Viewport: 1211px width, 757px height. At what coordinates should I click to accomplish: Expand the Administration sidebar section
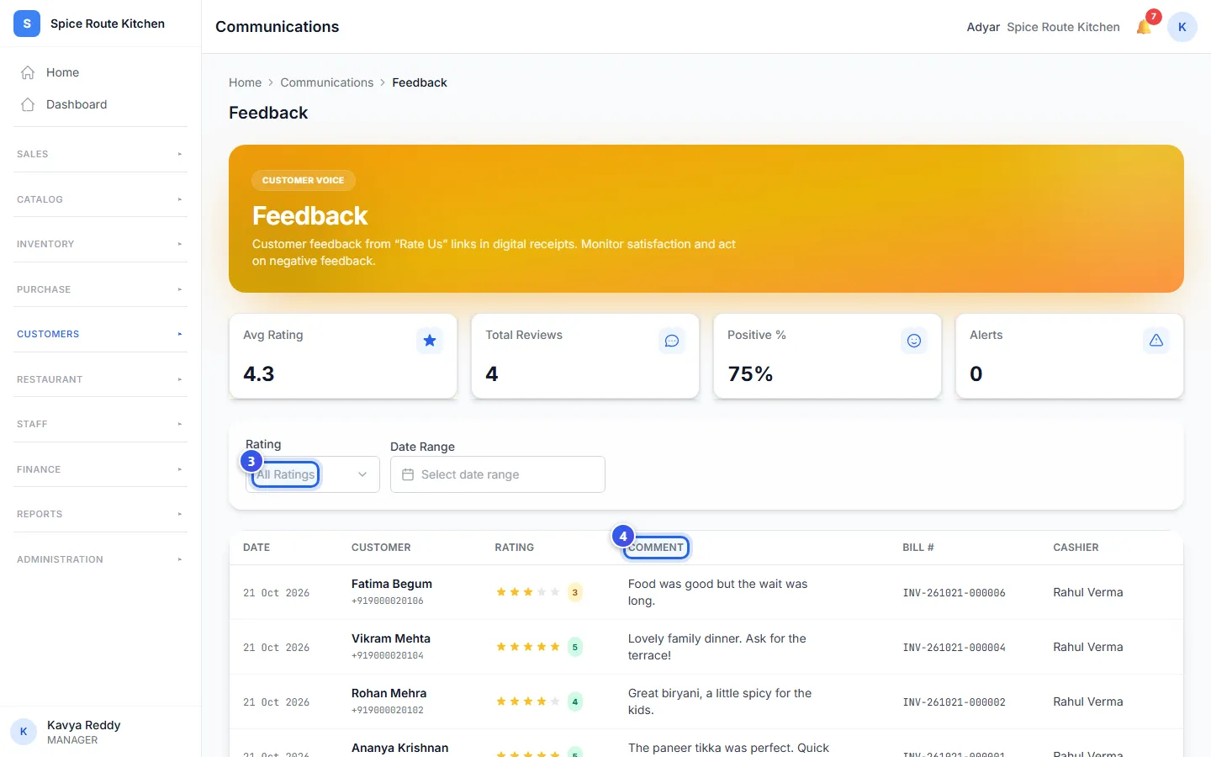100,559
